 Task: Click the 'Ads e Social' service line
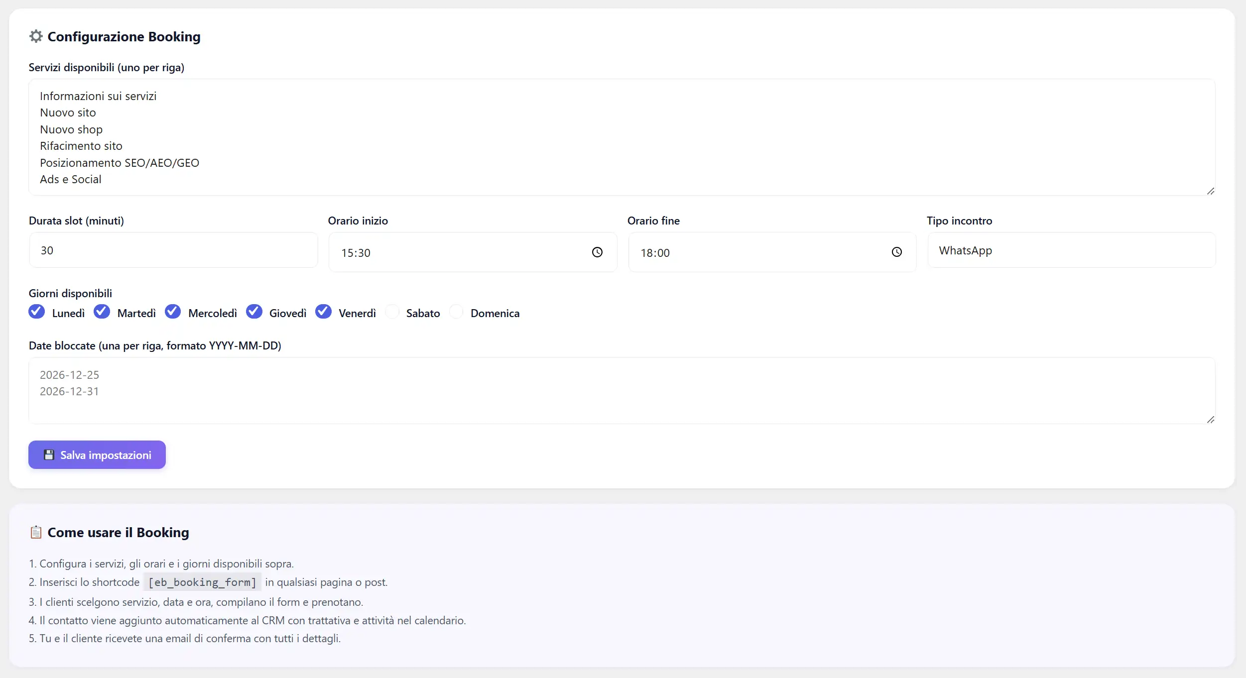[71, 179]
